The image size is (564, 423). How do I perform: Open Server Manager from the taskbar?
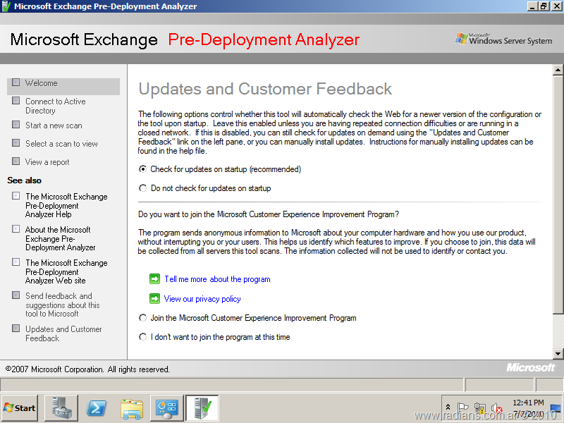pyautogui.click(x=61, y=408)
